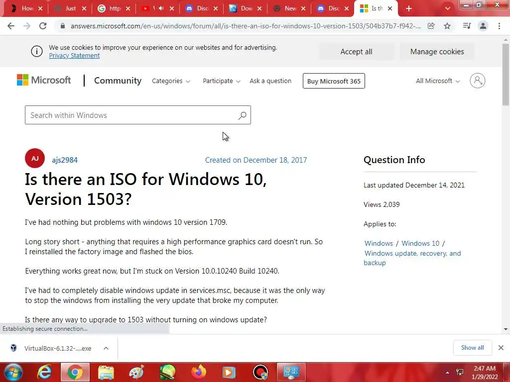Click the Microsoft logo
Screen dimensions: 510x382
point(44,80)
